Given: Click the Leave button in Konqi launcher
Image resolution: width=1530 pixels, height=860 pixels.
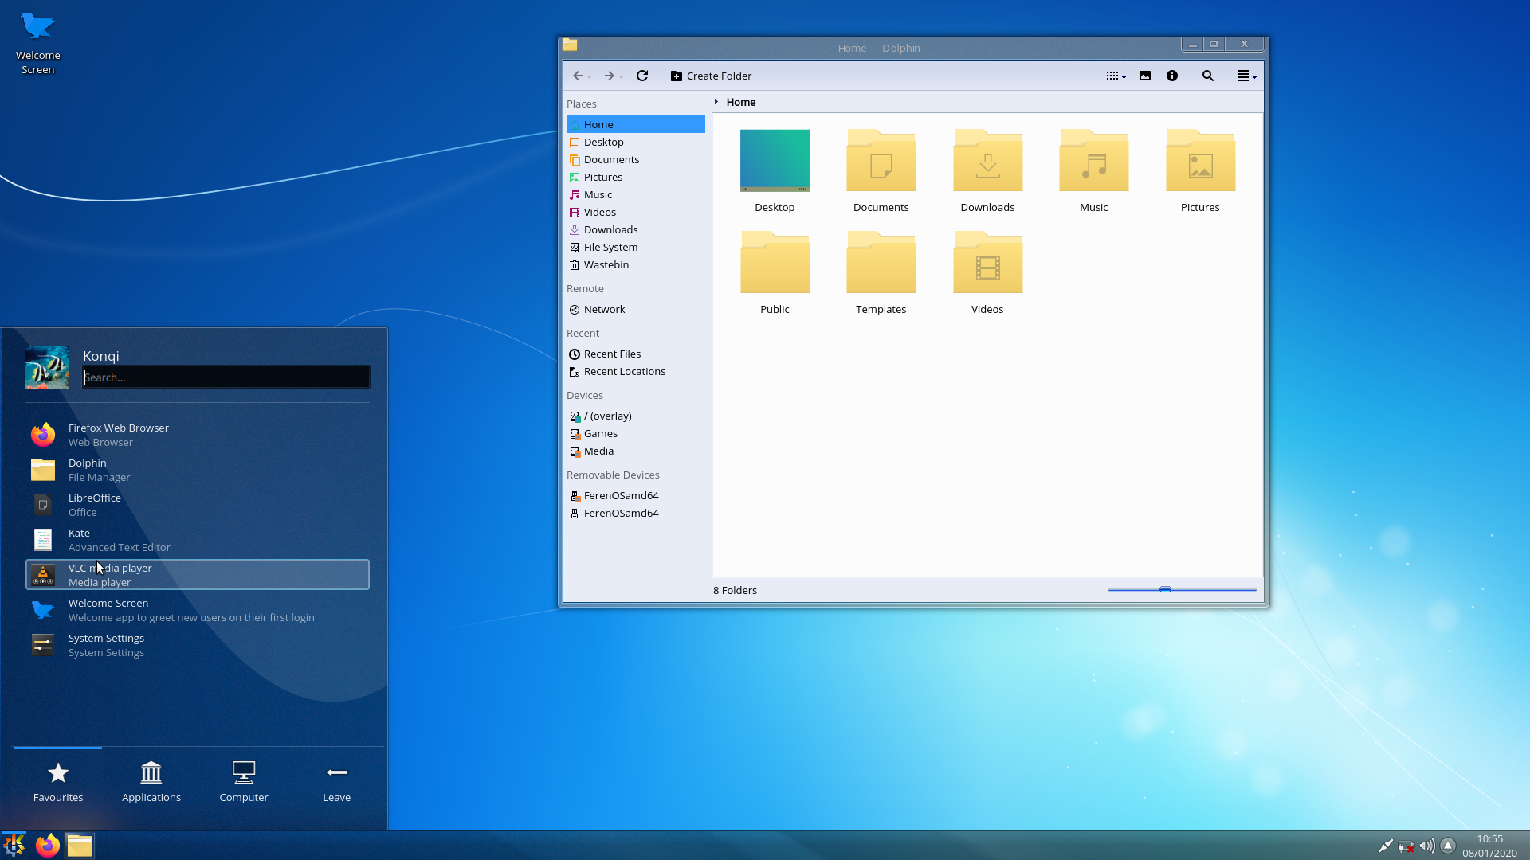Looking at the screenshot, I should click(x=336, y=781).
